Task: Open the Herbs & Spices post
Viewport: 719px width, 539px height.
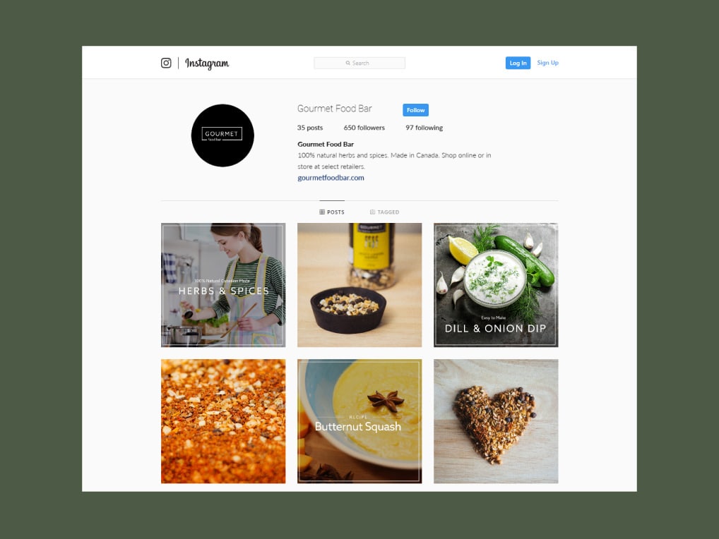Action: coord(223,285)
